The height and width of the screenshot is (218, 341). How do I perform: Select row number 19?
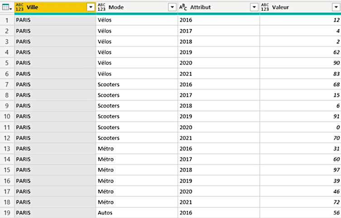coord(7,213)
